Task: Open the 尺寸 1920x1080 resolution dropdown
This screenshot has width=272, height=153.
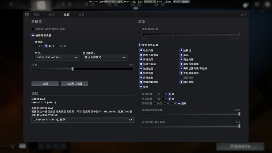Action: click(57, 57)
